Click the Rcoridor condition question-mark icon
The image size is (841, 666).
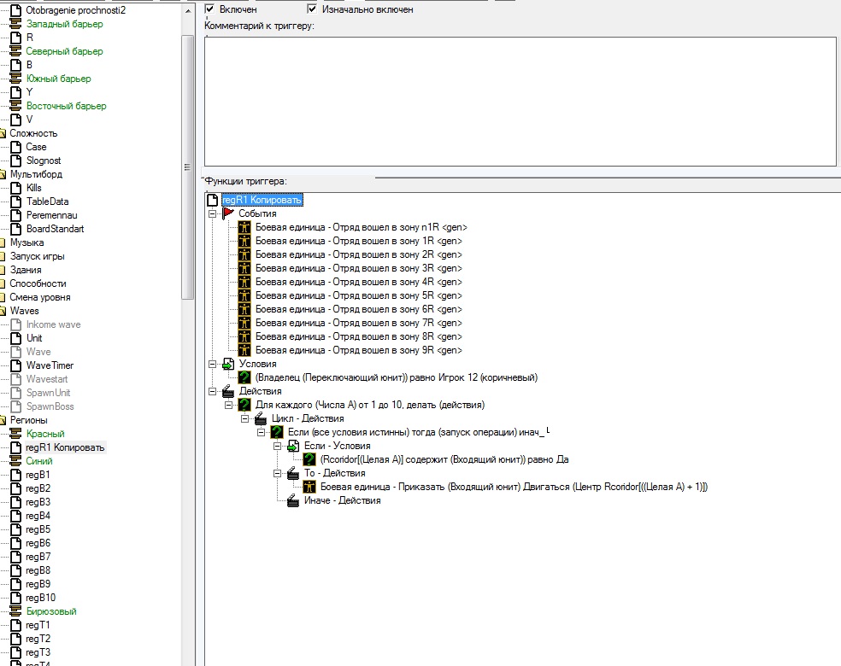tap(309, 459)
